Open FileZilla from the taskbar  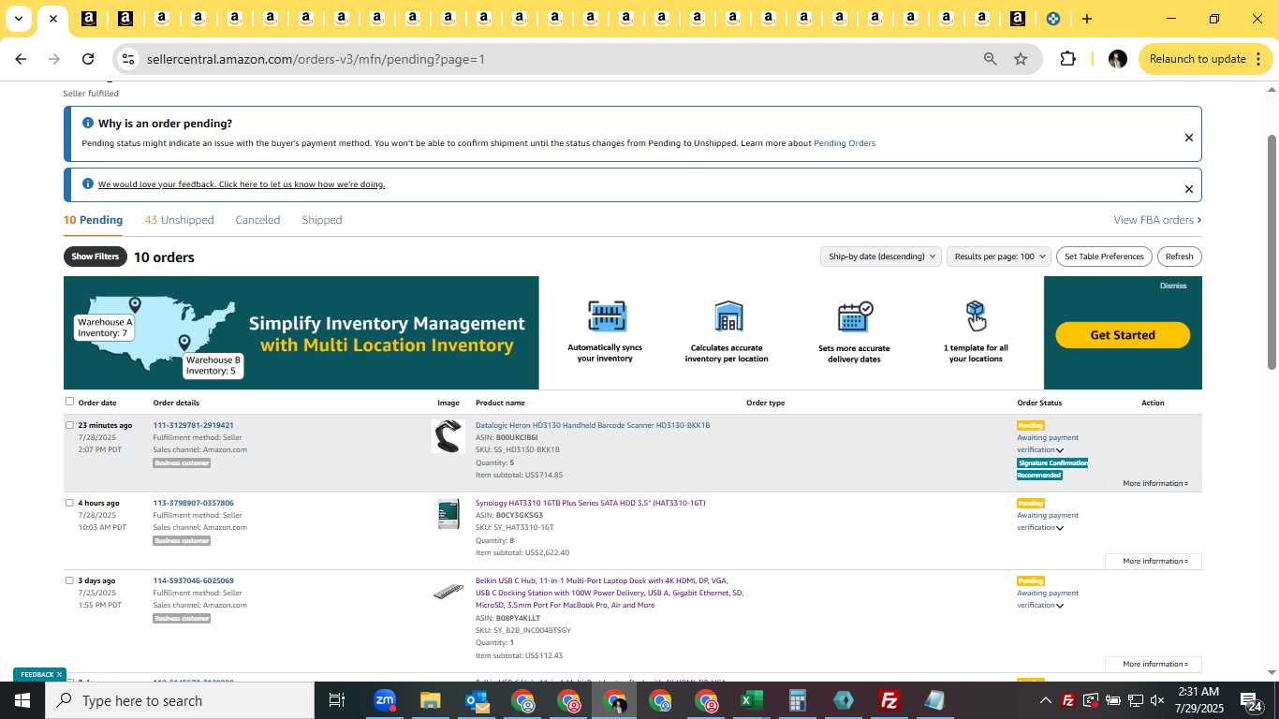(889, 700)
